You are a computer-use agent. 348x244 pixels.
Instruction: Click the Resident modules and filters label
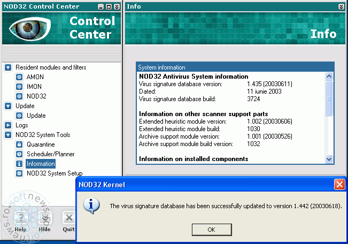coord(51,67)
